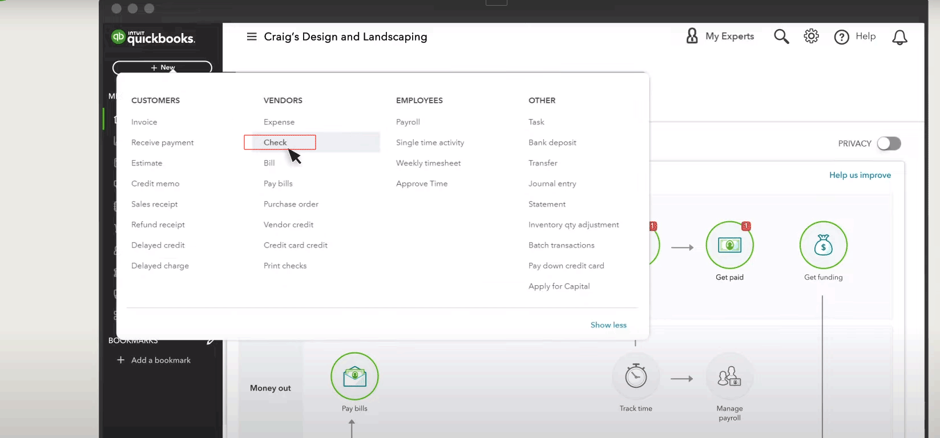The width and height of the screenshot is (940, 438).
Task: Select Journal entry
Action: click(x=552, y=184)
